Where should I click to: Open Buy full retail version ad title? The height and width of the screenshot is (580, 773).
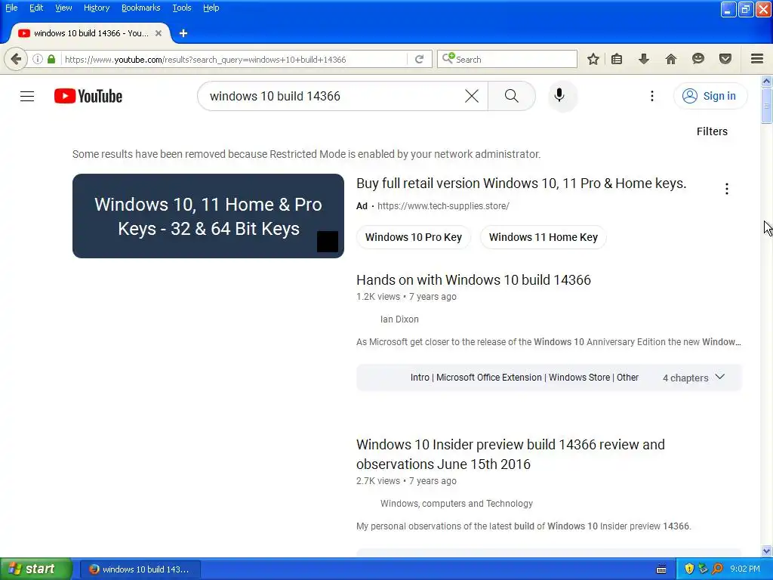click(521, 184)
